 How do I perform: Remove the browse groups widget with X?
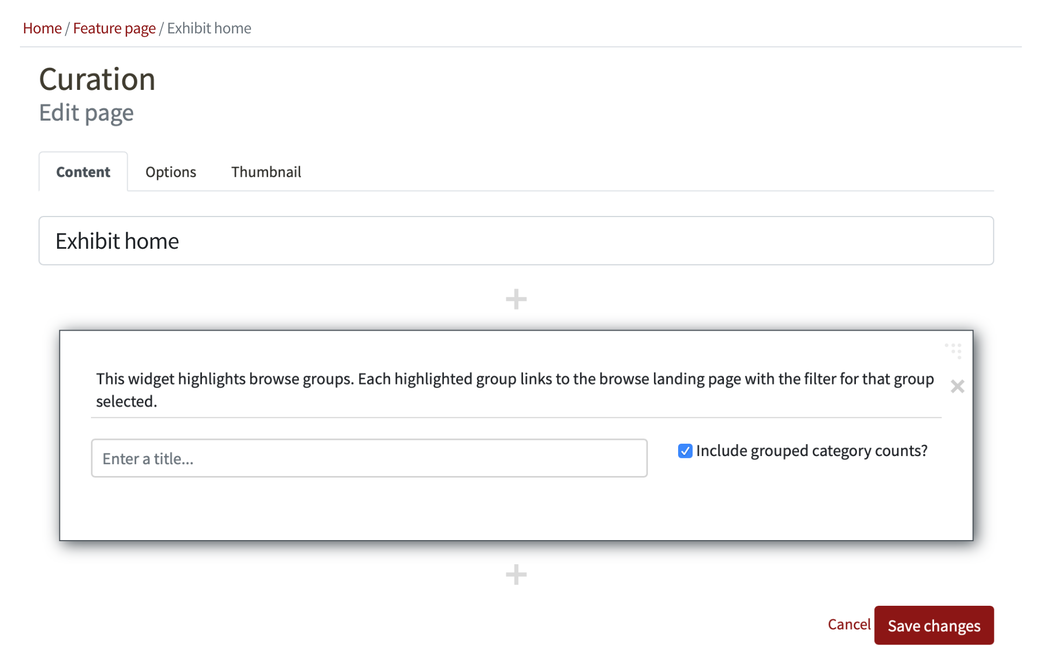pyautogui.click(x=957, y=386)
